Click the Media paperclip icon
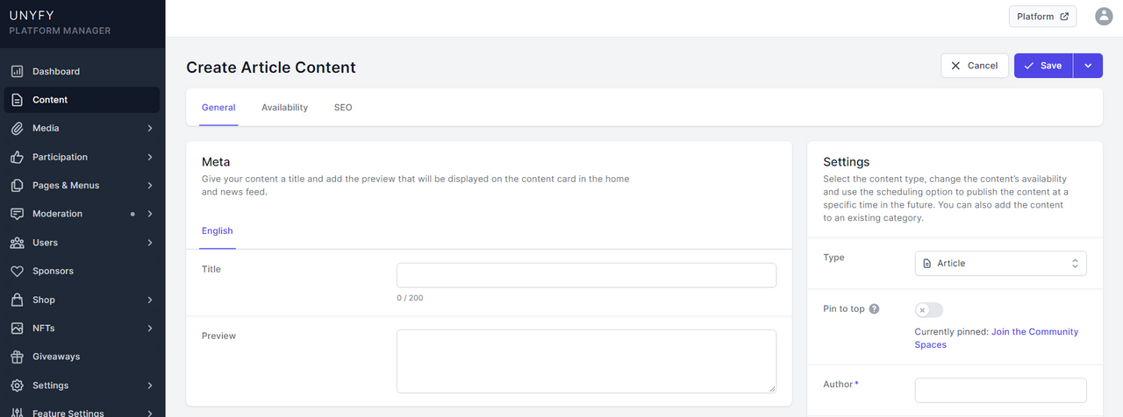Image resolution: width=1123 pixels, height=417 pixels. pos(17,128)
